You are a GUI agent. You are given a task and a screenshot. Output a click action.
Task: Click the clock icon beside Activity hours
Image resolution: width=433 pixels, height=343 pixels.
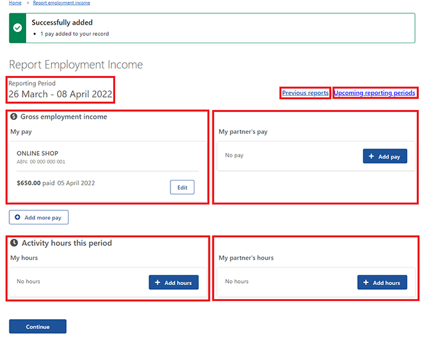pos(15,243)
